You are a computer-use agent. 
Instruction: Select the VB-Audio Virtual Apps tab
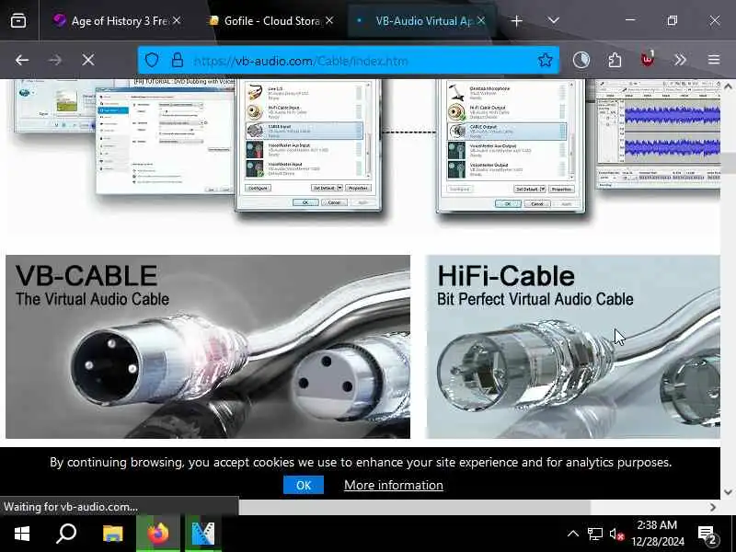click(420, 20)
